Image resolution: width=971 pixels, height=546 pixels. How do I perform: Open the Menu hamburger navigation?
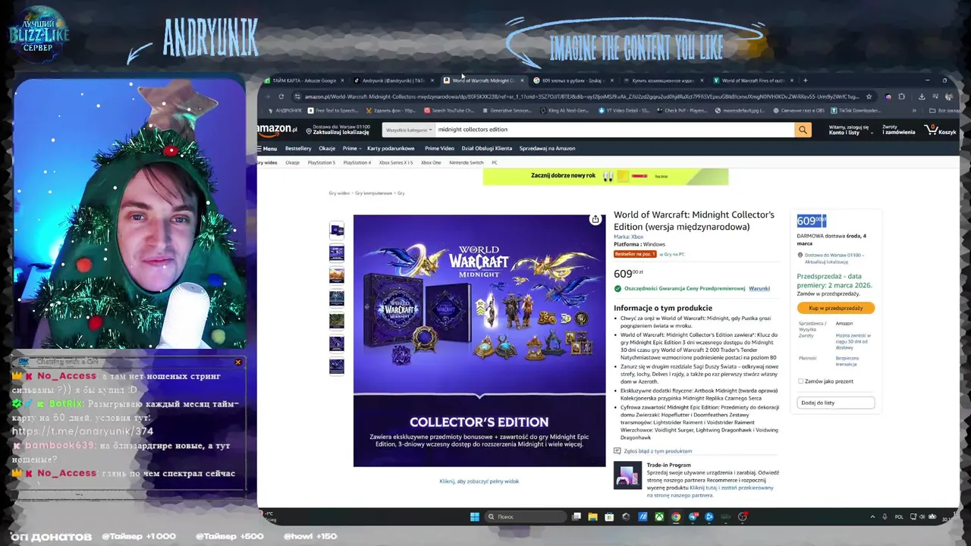pos(267,149)
